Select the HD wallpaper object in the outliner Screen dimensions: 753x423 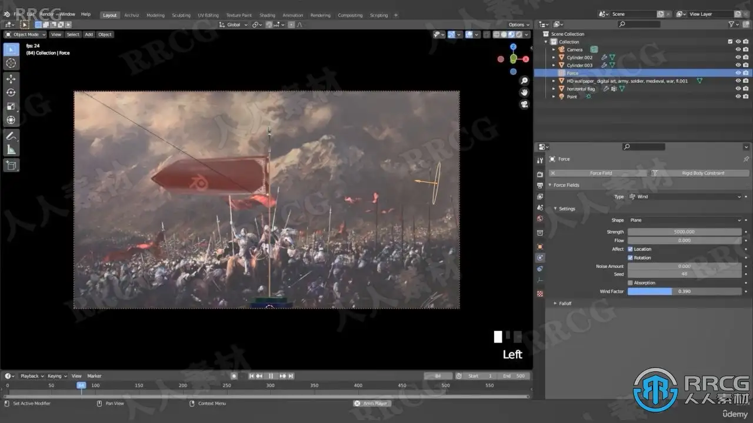click(x=627, y=81)
